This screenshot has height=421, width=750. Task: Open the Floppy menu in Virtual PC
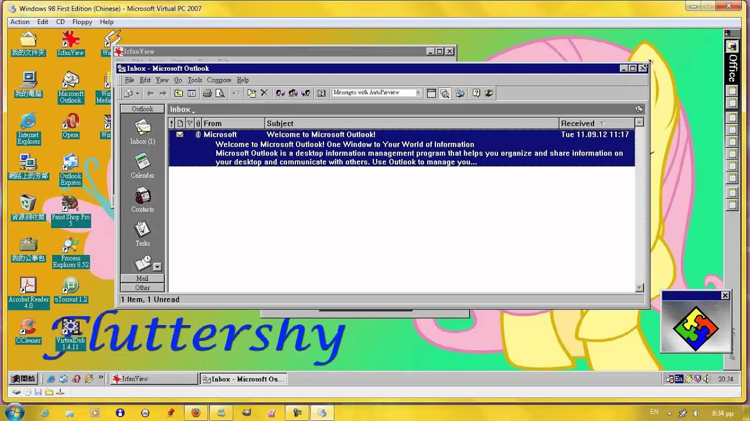tap(82, 22)
